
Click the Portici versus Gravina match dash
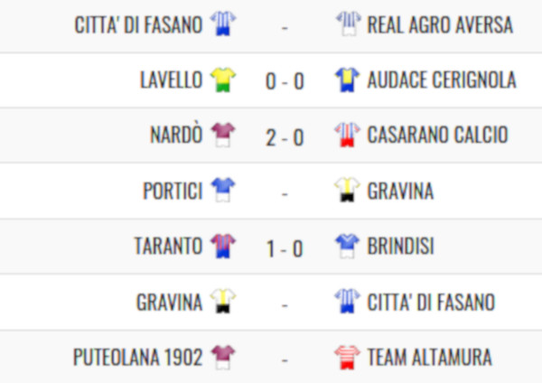(285, 193)
